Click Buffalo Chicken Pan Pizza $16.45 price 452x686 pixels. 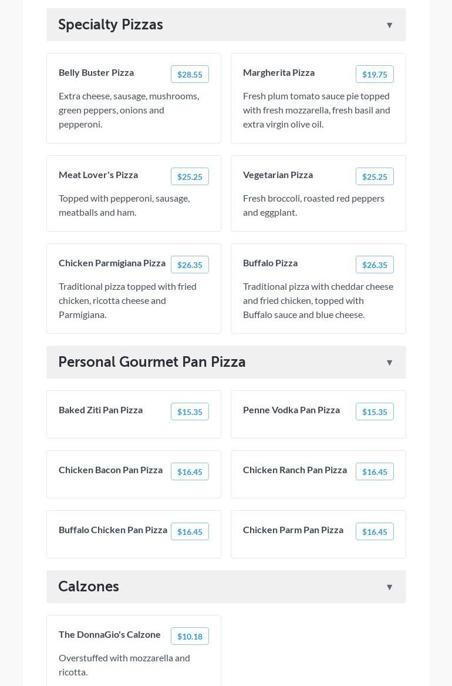click(x=190, y=531)
